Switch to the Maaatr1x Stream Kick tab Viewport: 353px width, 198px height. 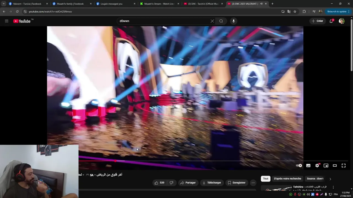[159, 4]
